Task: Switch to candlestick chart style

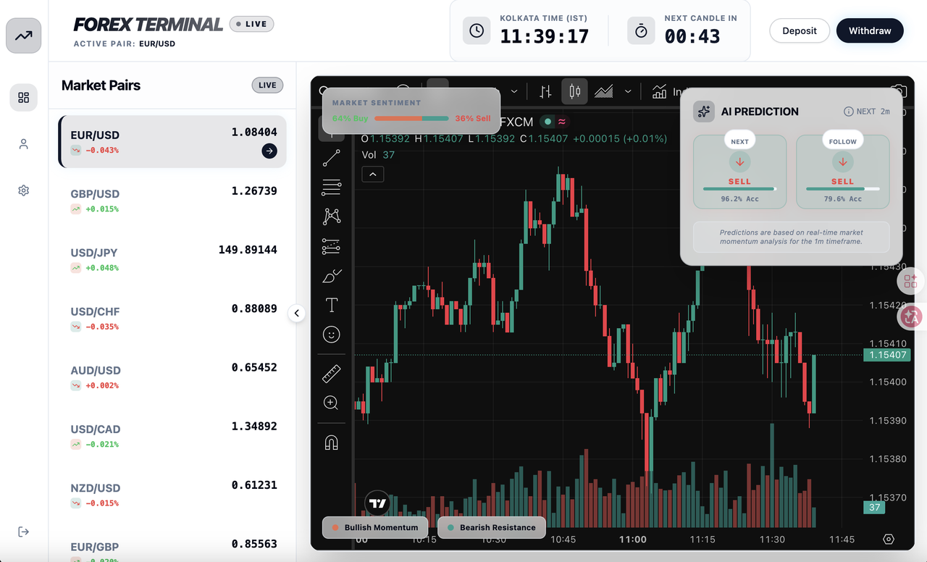Action: [x=575, y=92]
